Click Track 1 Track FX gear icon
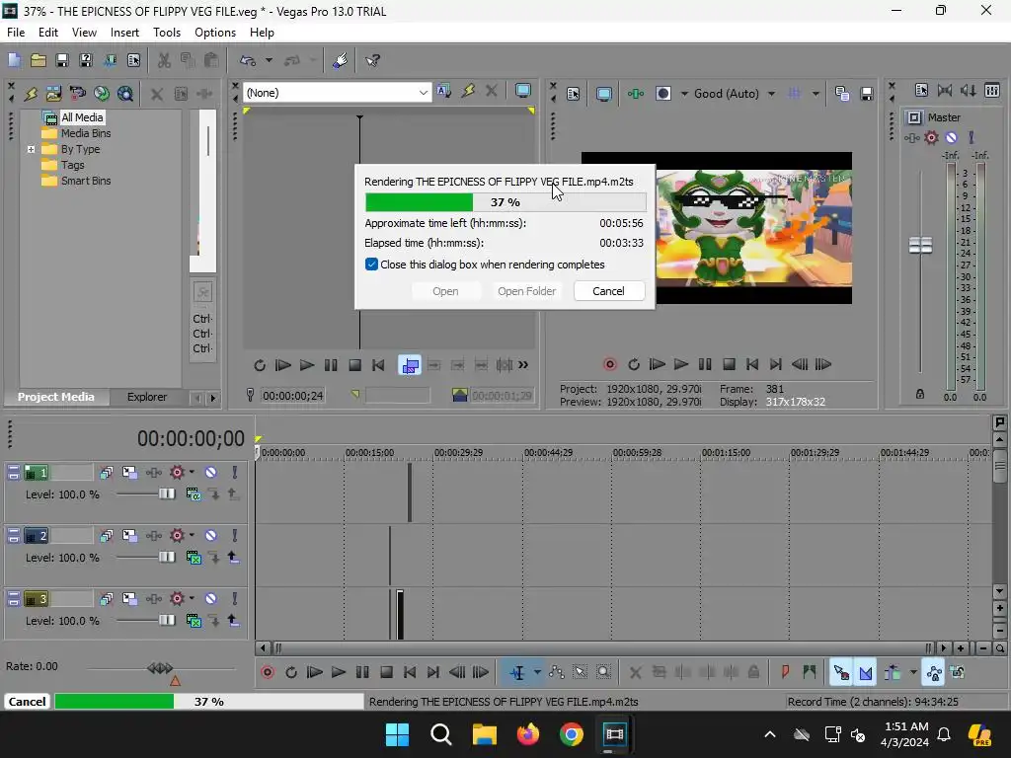The height and width of the screenshot is (758, 1011). (x=177, y=473)
